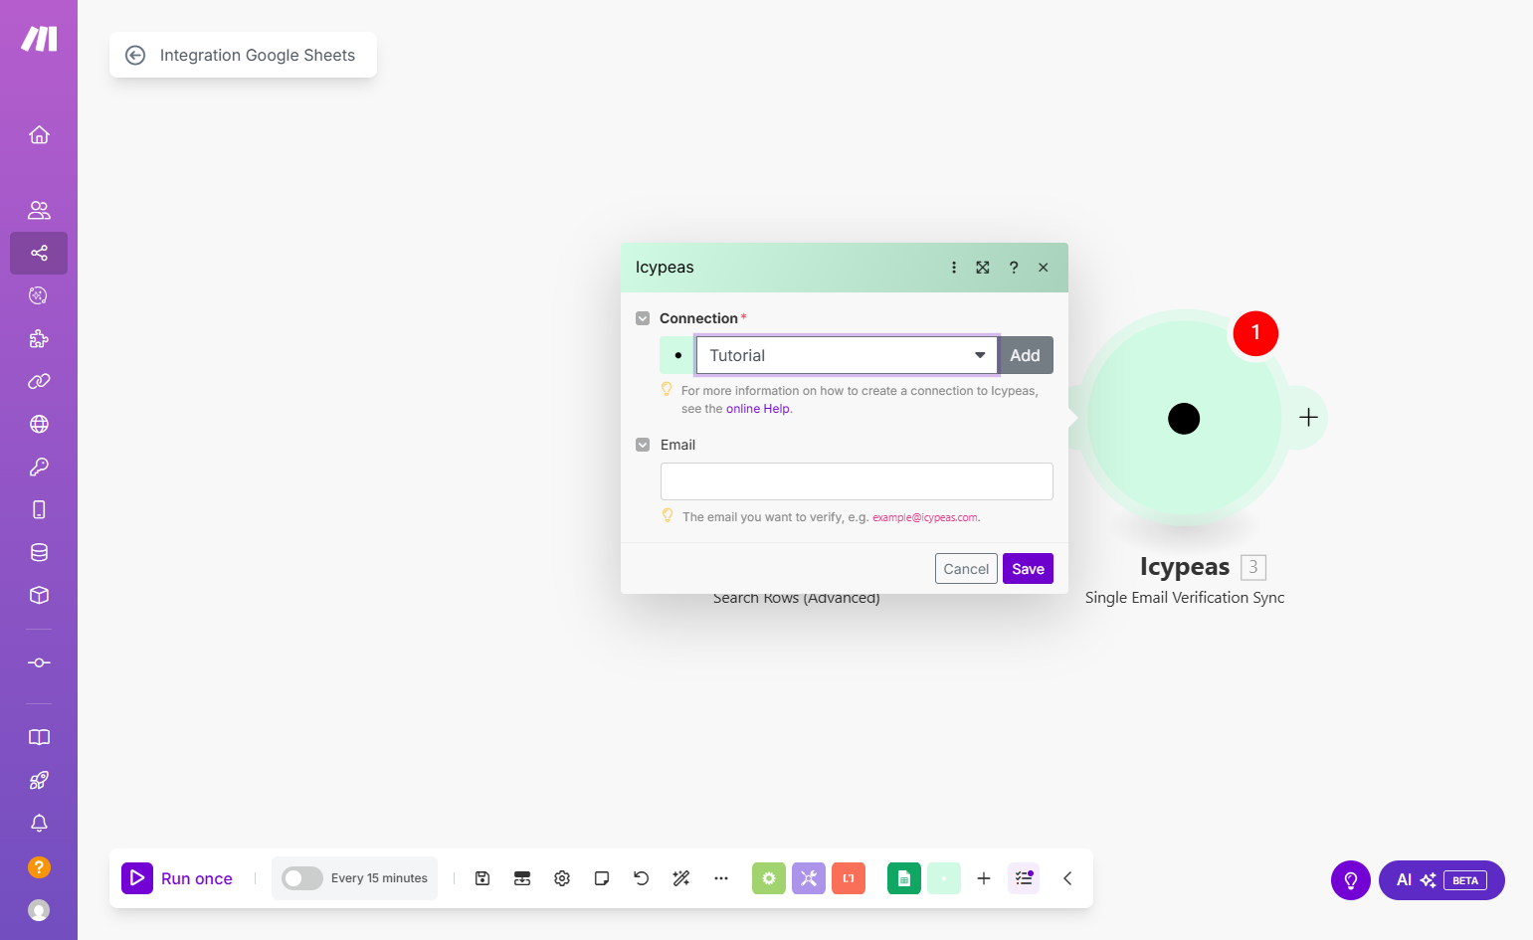Open Data stores database icon

click(x=39, y=552)
